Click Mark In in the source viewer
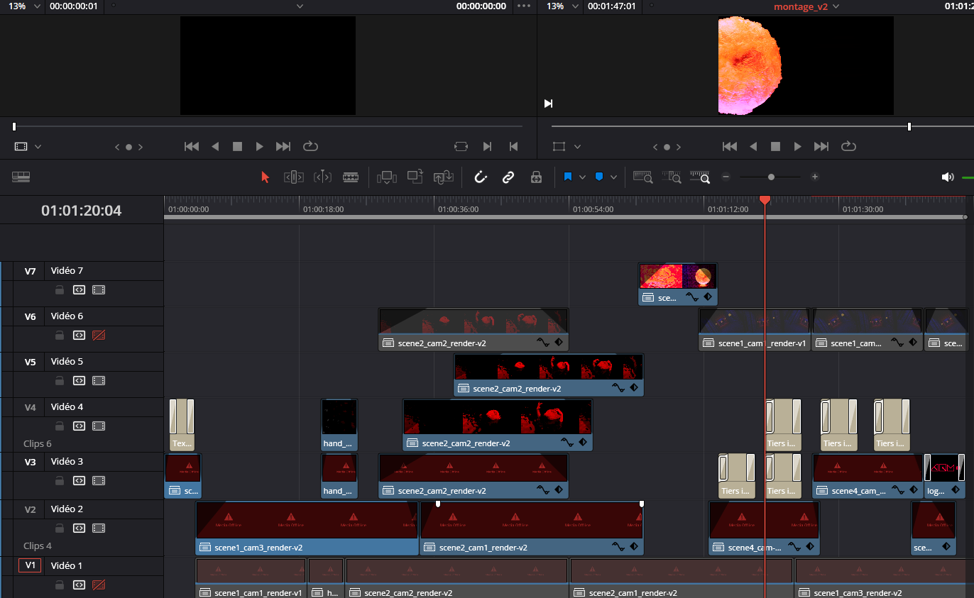The image size is (974, 598). [x=487, y=146]
